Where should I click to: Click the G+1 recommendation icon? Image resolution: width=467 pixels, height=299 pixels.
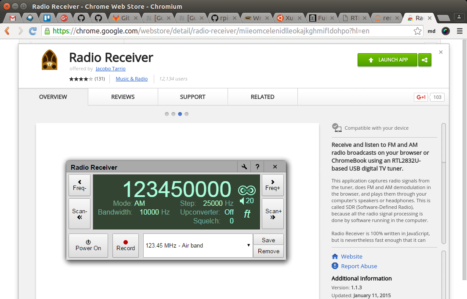tap(420, 97)
